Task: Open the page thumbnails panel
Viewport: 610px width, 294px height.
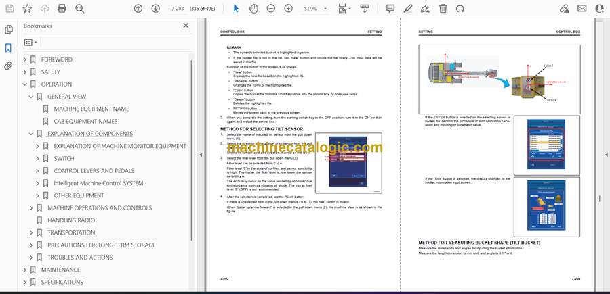Action: coord(8,30)
